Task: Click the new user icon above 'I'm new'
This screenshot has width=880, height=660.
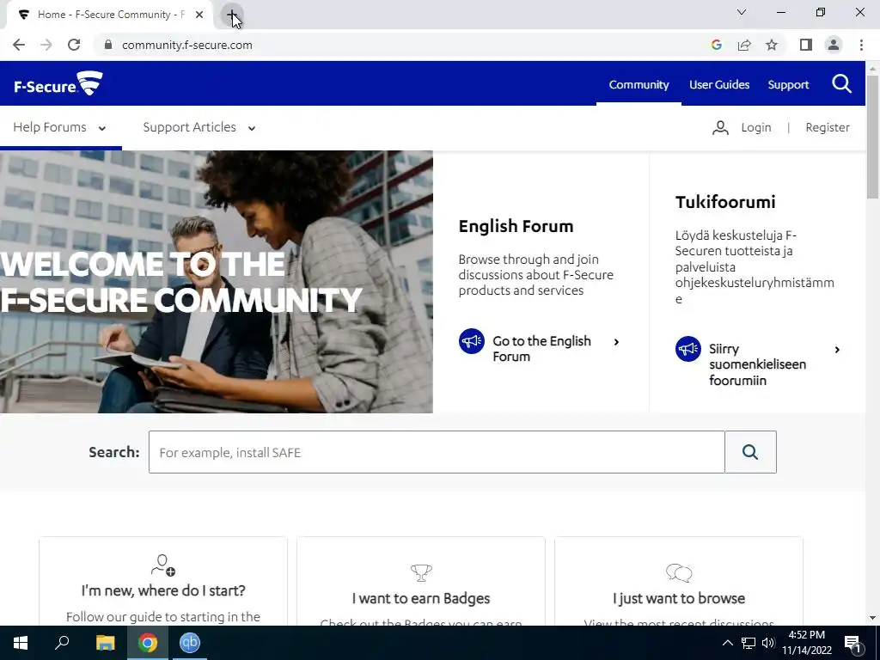Action: [162, 565]
